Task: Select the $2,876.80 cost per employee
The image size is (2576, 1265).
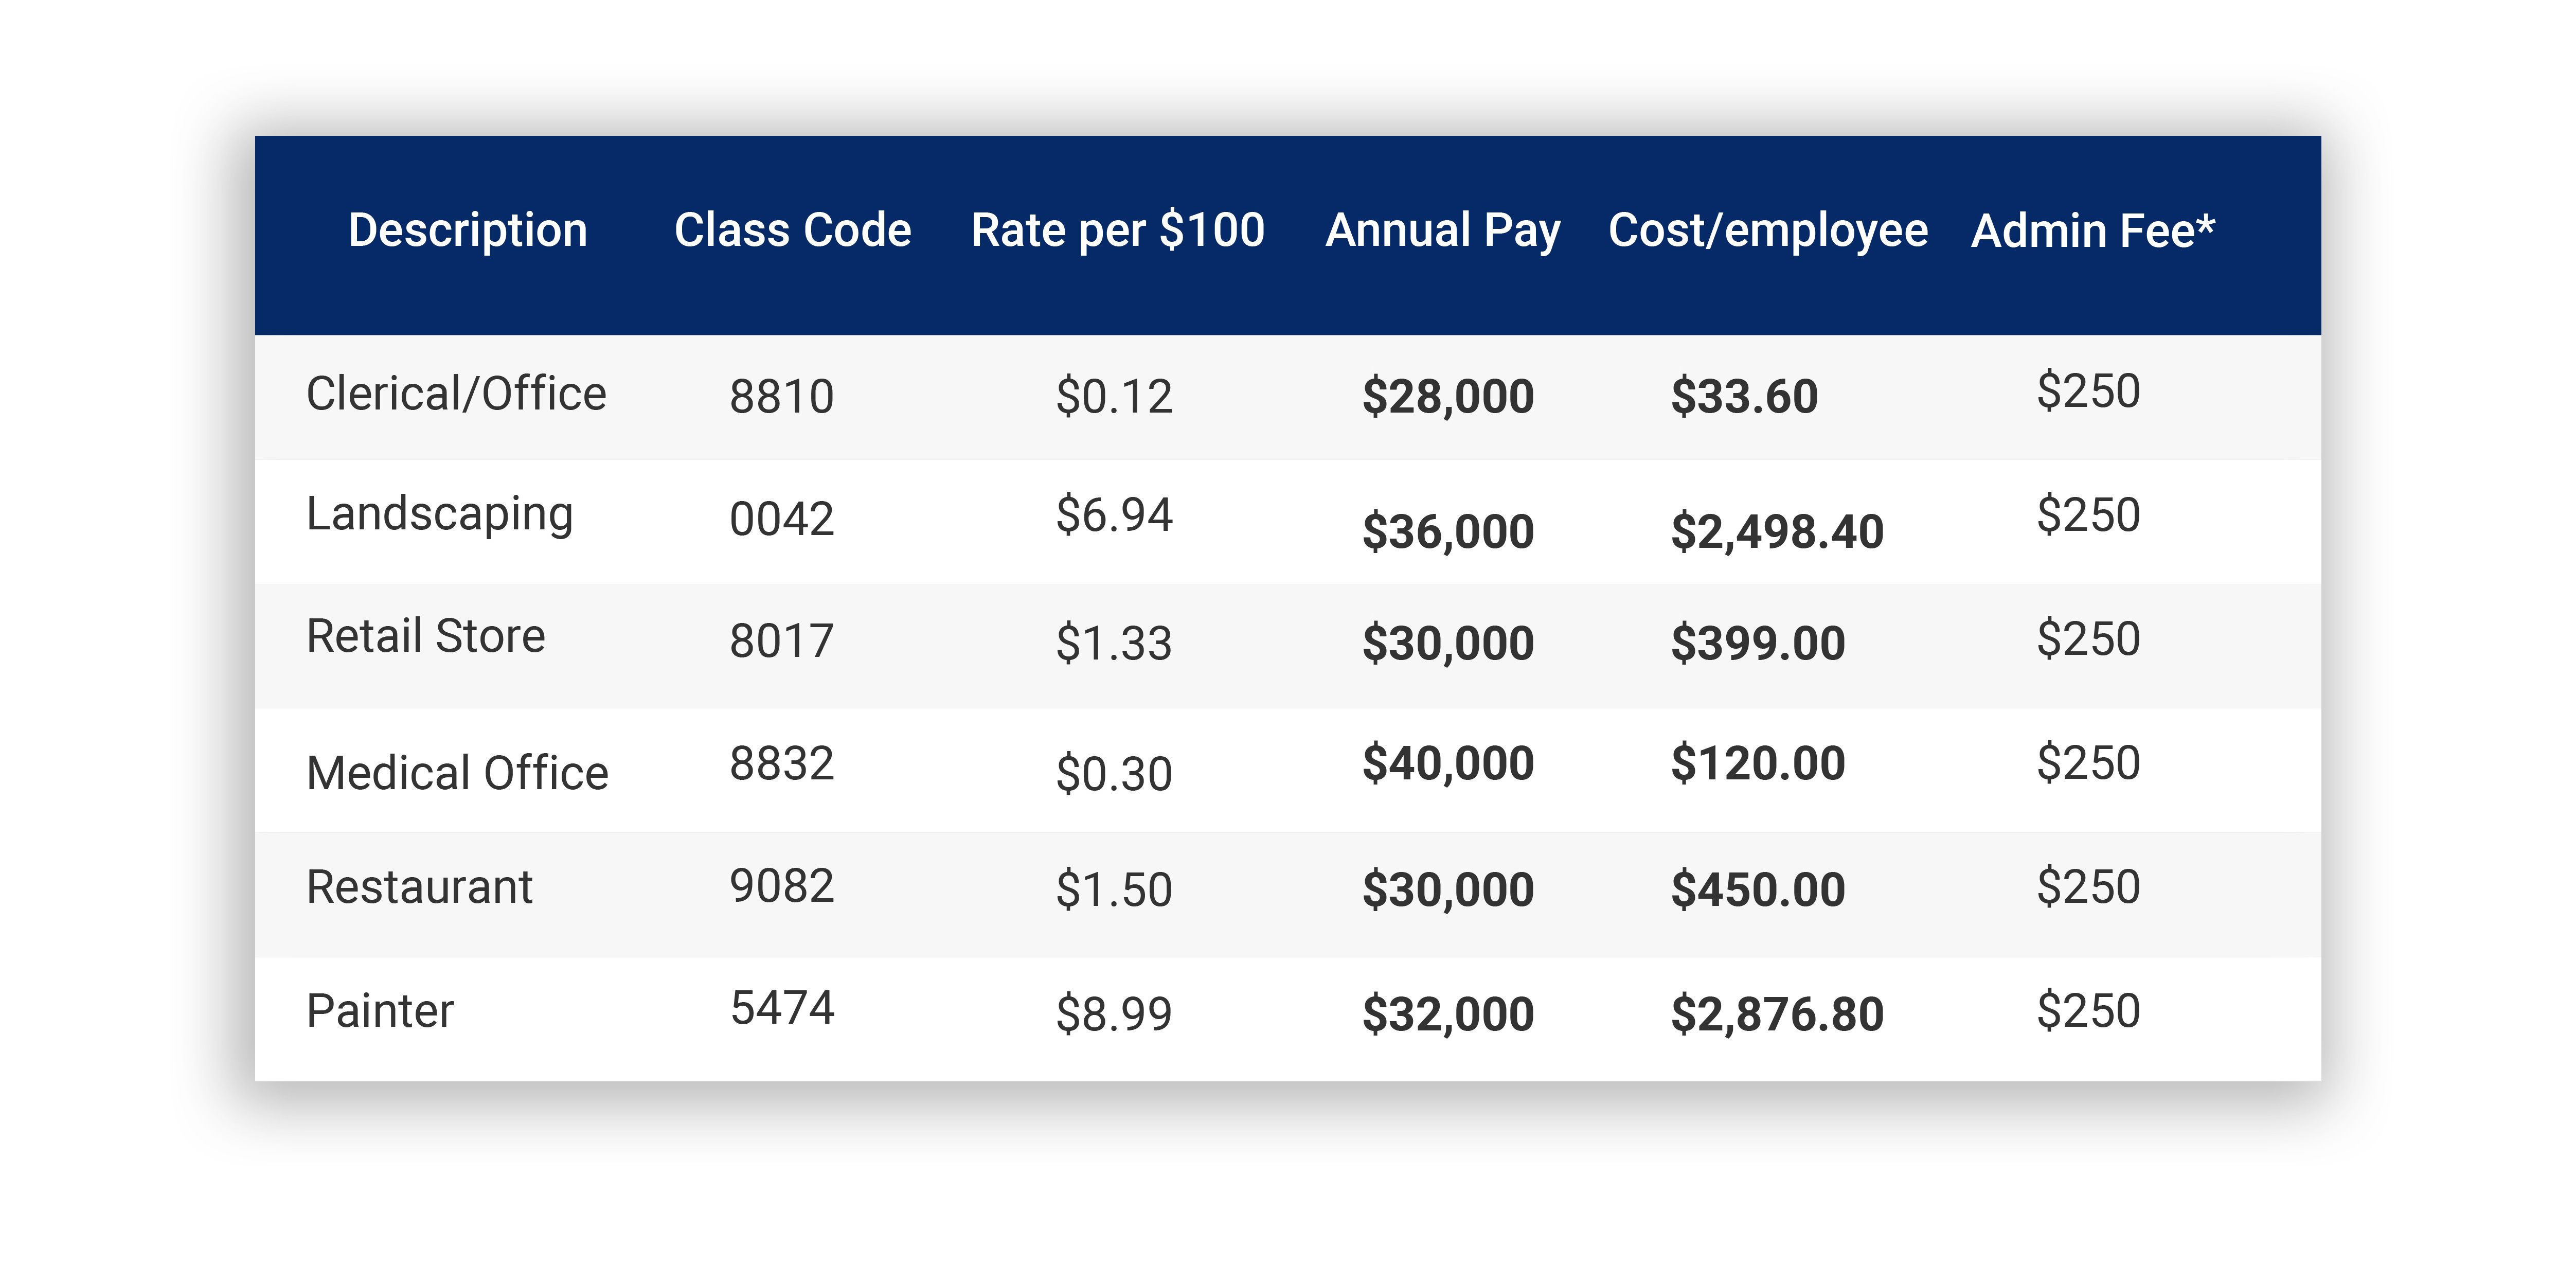Action: pyautogui.click(x=1776, y=1014)
